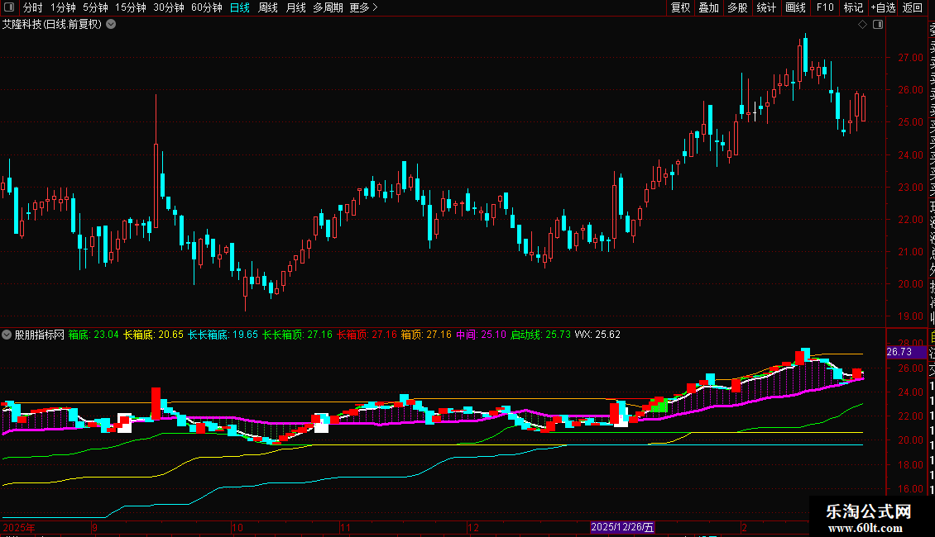Click the diamond icon in chart corner
Screen dimensions: 935x537
(862, 25)
